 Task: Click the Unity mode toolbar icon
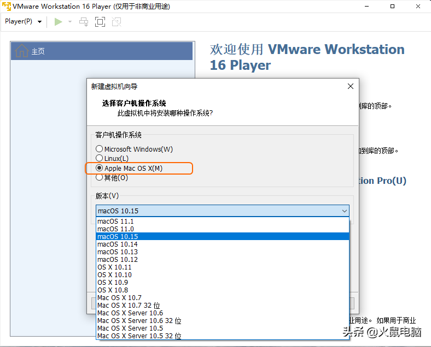coord(117,22)
